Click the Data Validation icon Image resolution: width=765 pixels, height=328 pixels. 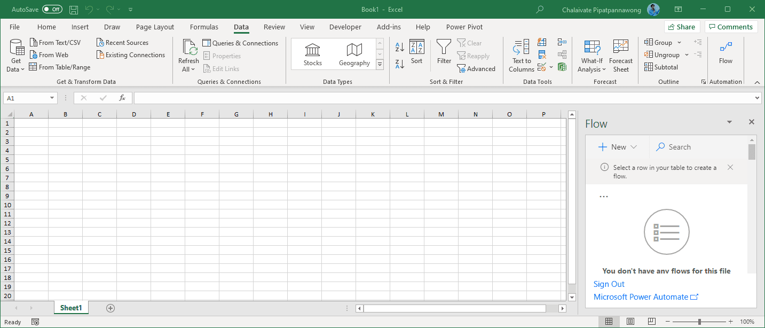pos(541,66)
